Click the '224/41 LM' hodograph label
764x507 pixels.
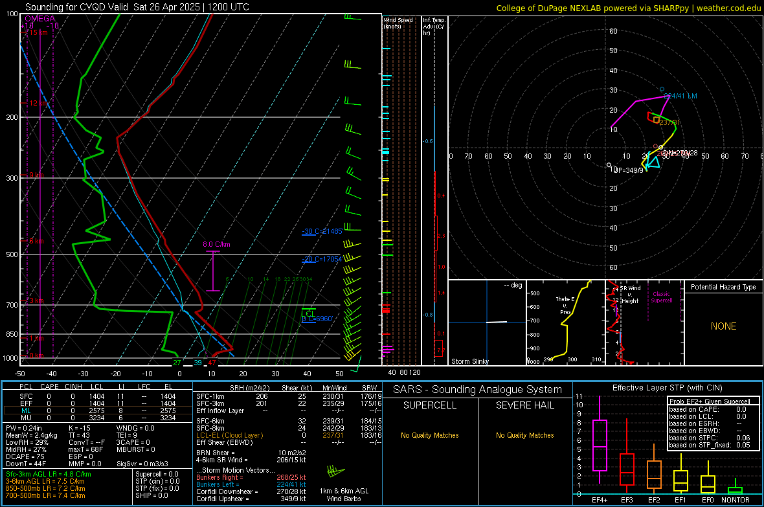[680, 96]
